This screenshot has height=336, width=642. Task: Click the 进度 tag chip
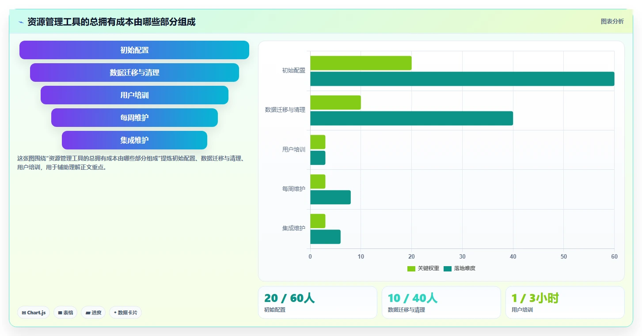tap(93, 313)
